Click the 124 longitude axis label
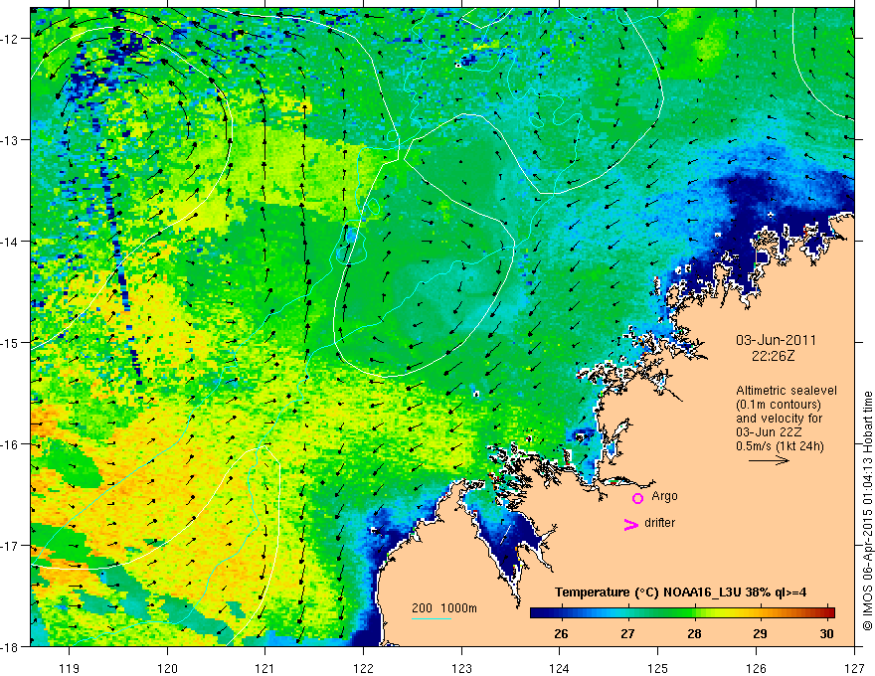 [560, 668]
